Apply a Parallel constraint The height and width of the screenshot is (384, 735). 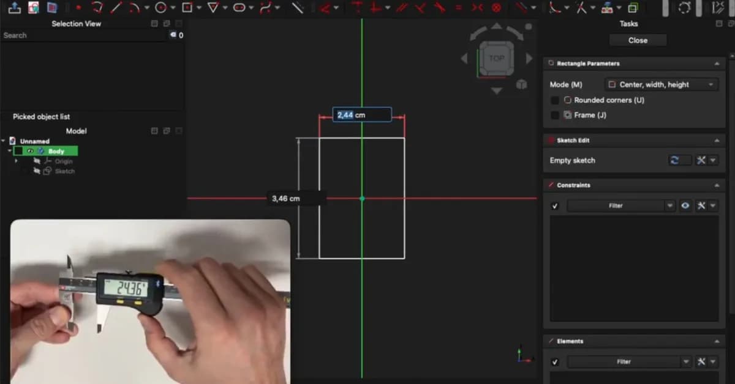(402, 8)
